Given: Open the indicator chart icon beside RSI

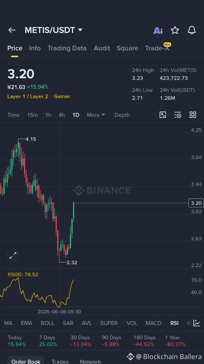Looking at the screenshot, I should 197,323.
